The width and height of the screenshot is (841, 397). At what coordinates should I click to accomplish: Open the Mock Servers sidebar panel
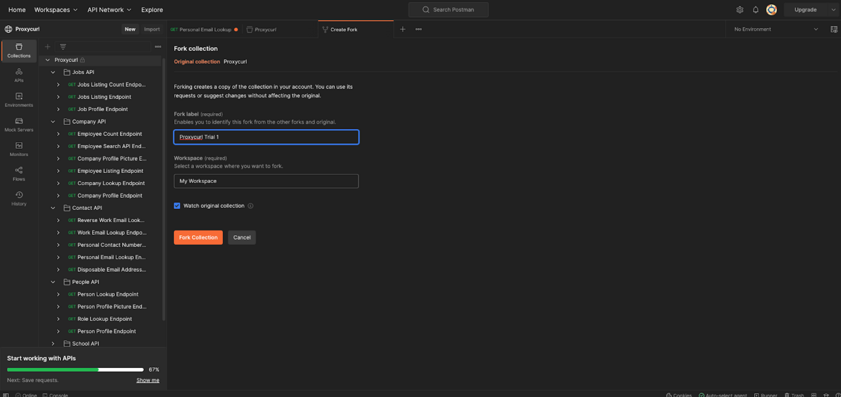point(19,125)
